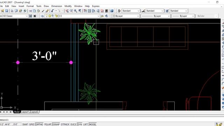Image resolution: width=224 pixels, height=126 pixels.
Task: Select the Match Properties brush tool
Action: (43, 11)
